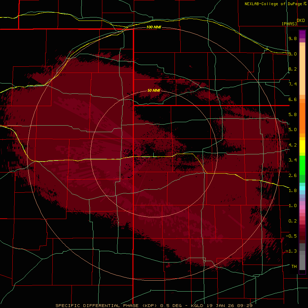This screenshot has height=308, width=308.
Task: Pick the orange segment of the color bar
Action: (x=302, y=118)
